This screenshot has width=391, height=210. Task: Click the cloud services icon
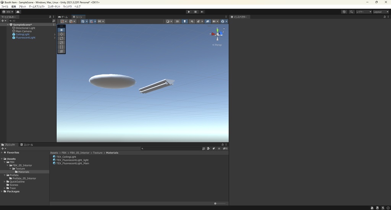pyautogui.click(x=18, y=12)
